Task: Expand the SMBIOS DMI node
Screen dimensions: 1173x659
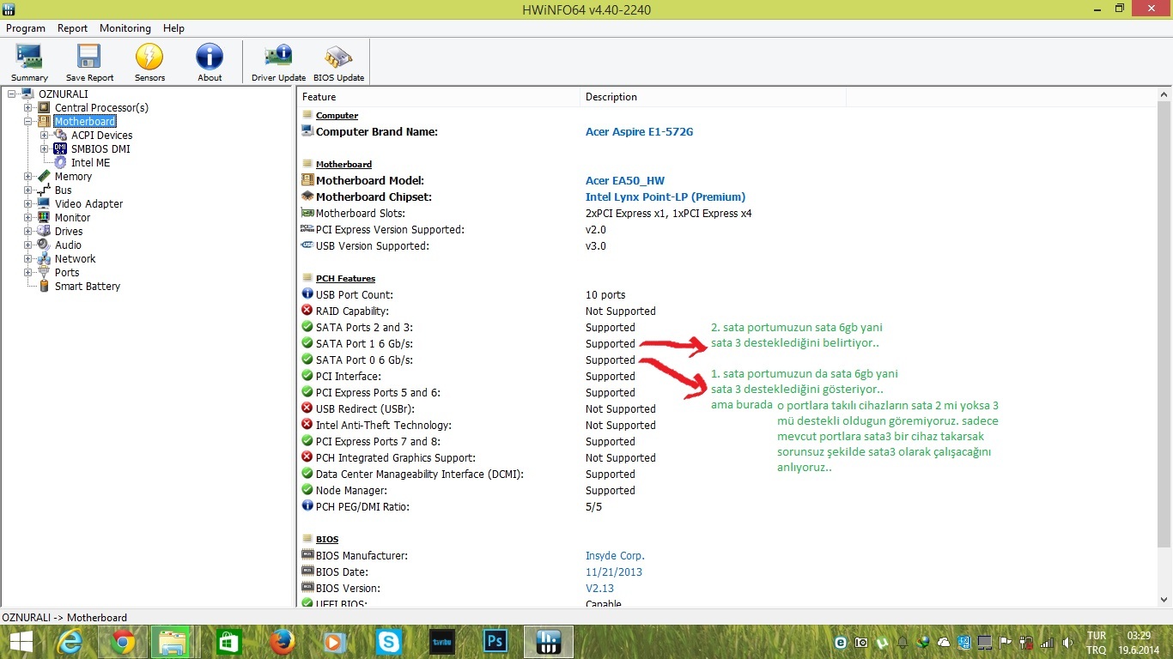Action: (x=44, y=148)
